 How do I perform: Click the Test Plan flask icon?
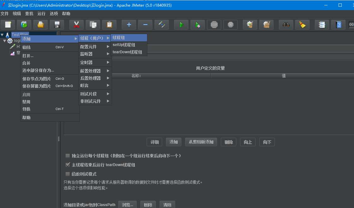[x=8, y=35]
